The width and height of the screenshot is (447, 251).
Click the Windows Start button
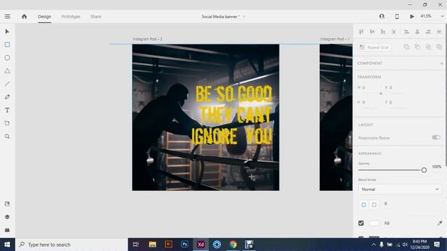tap(8, 245)
